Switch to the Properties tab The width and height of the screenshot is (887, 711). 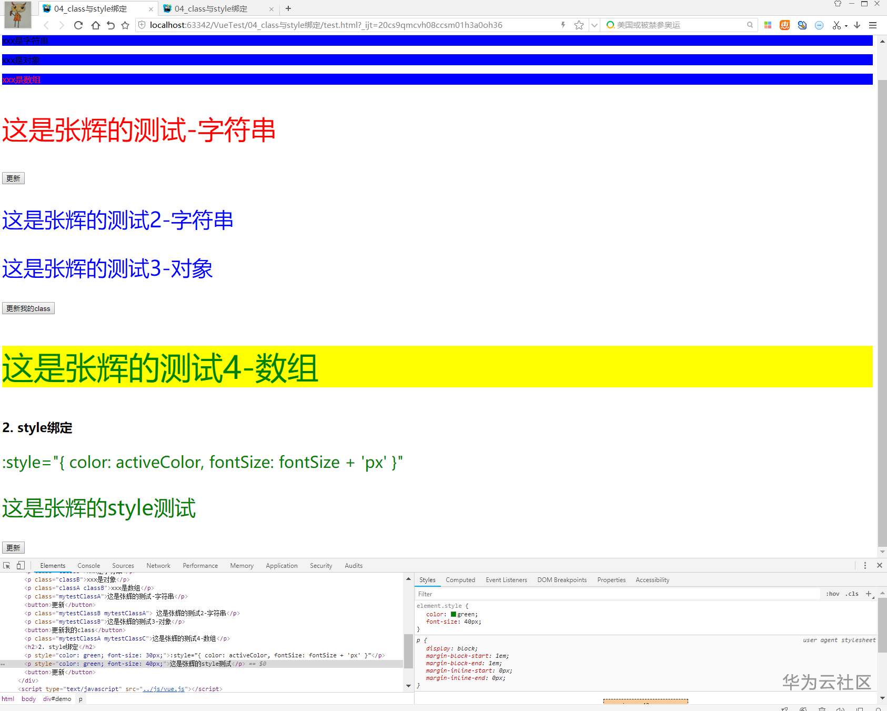click(611, 580)
